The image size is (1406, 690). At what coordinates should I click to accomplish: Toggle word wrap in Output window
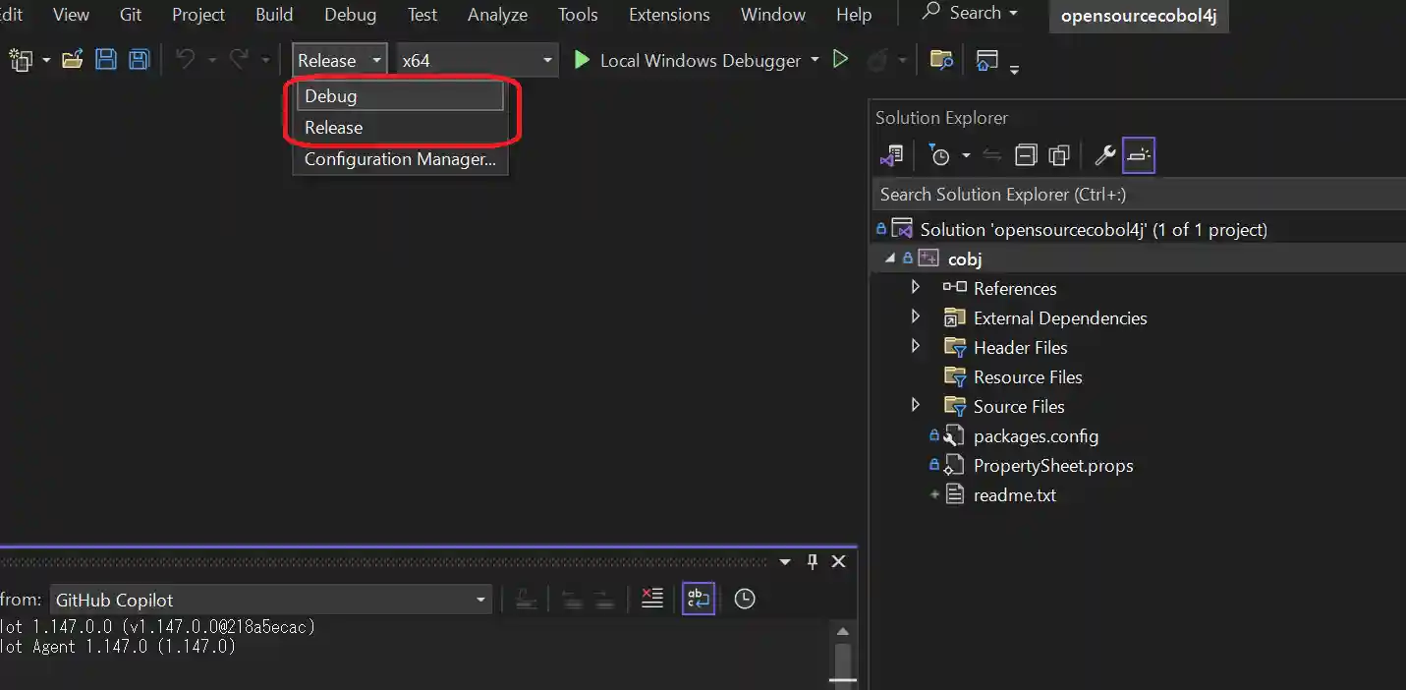pyautogui.click(x=698, y=599)
